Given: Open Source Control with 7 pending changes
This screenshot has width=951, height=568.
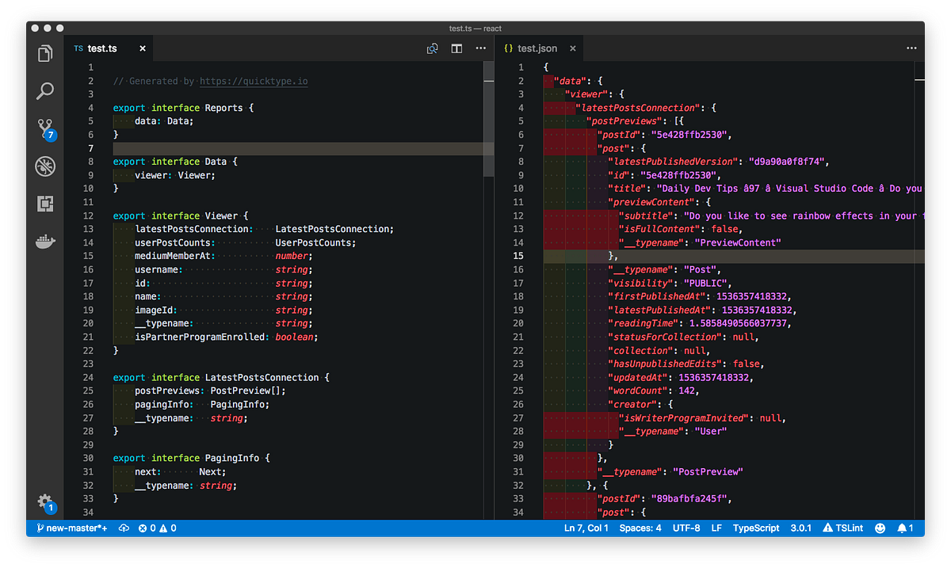Looking at the screenshot, I should point(44,128).
